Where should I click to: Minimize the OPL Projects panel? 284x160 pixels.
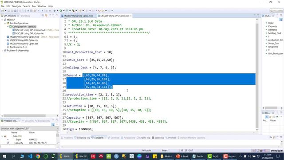pos(53,16)
